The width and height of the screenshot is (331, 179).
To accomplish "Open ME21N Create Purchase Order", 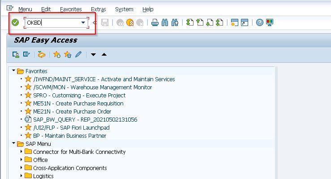I will [72, 111].
